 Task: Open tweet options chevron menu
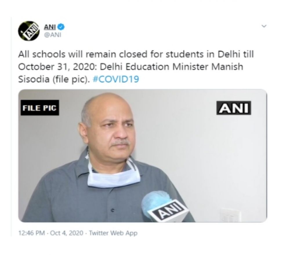pyautogui.click(x=264, y=26)
